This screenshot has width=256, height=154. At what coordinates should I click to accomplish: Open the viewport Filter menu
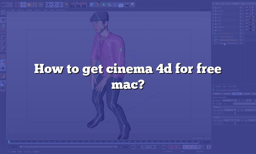click(x=45, y=10)
